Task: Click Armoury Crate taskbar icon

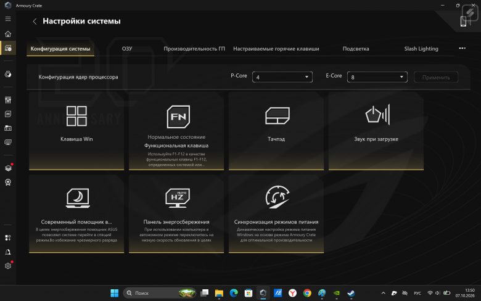Action: click(x=263, y=293)
